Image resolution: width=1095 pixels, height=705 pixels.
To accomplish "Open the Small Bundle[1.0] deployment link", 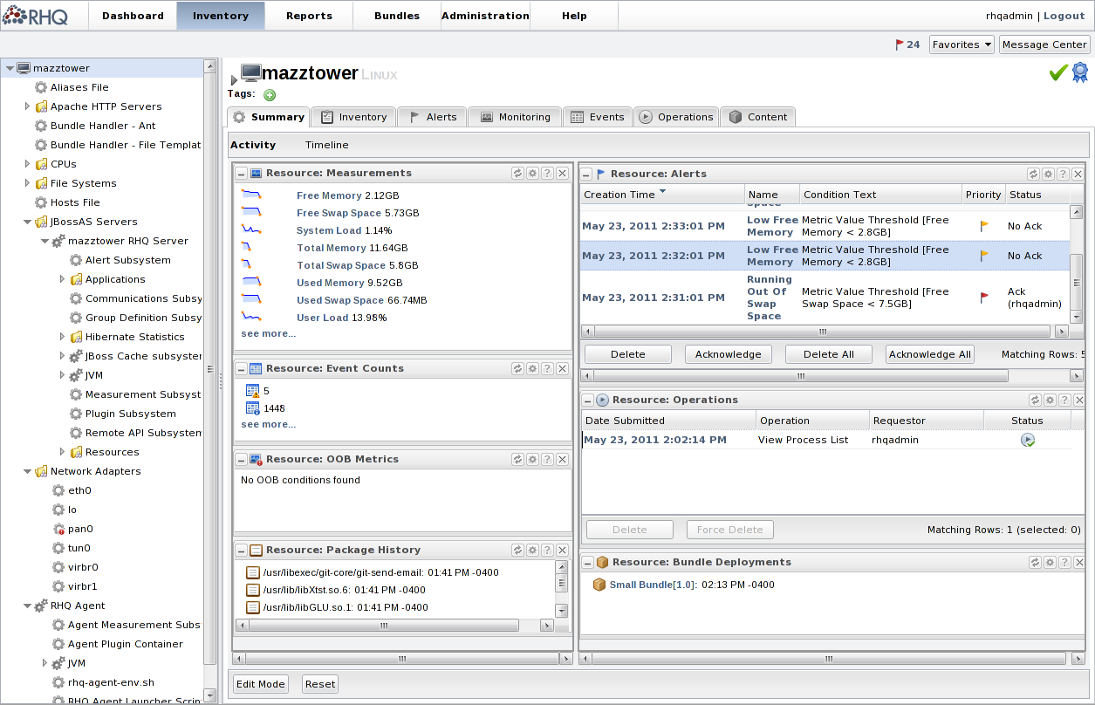I will click(x=646, y=585).
